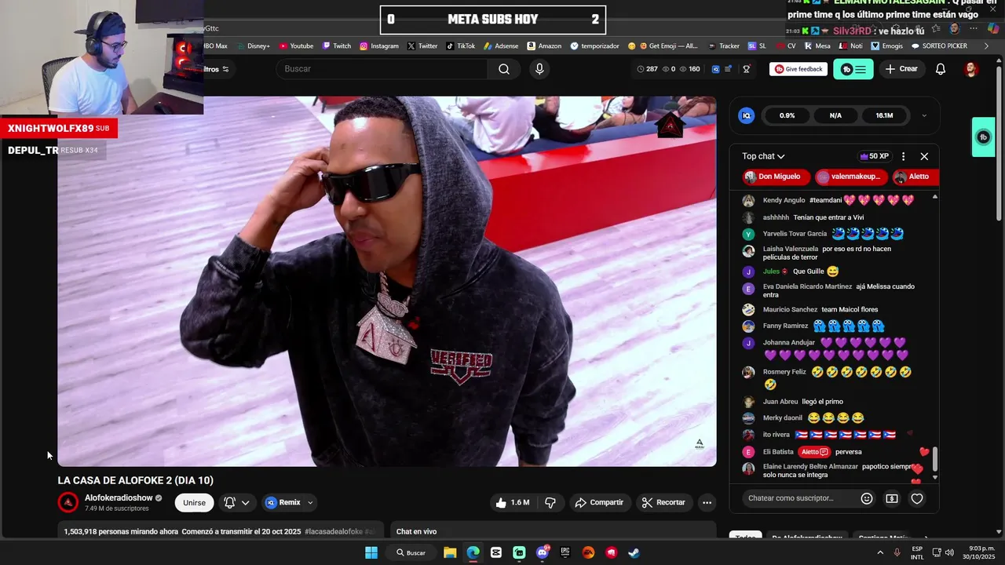Click the Recortar clip button
The image size is (1005, 565).
tap(664, 502)
